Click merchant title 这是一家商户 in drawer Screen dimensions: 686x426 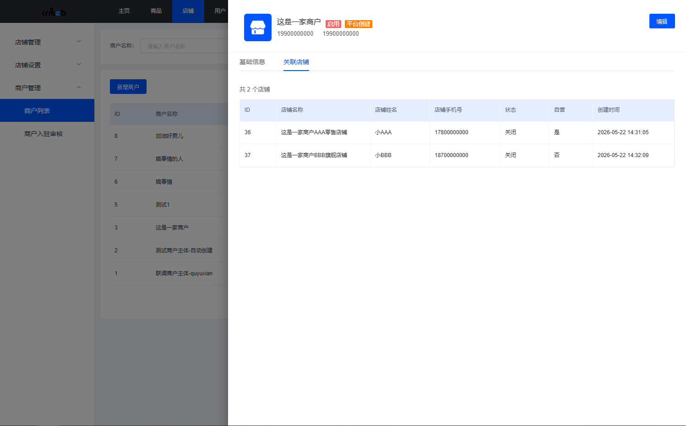[299, 22]
